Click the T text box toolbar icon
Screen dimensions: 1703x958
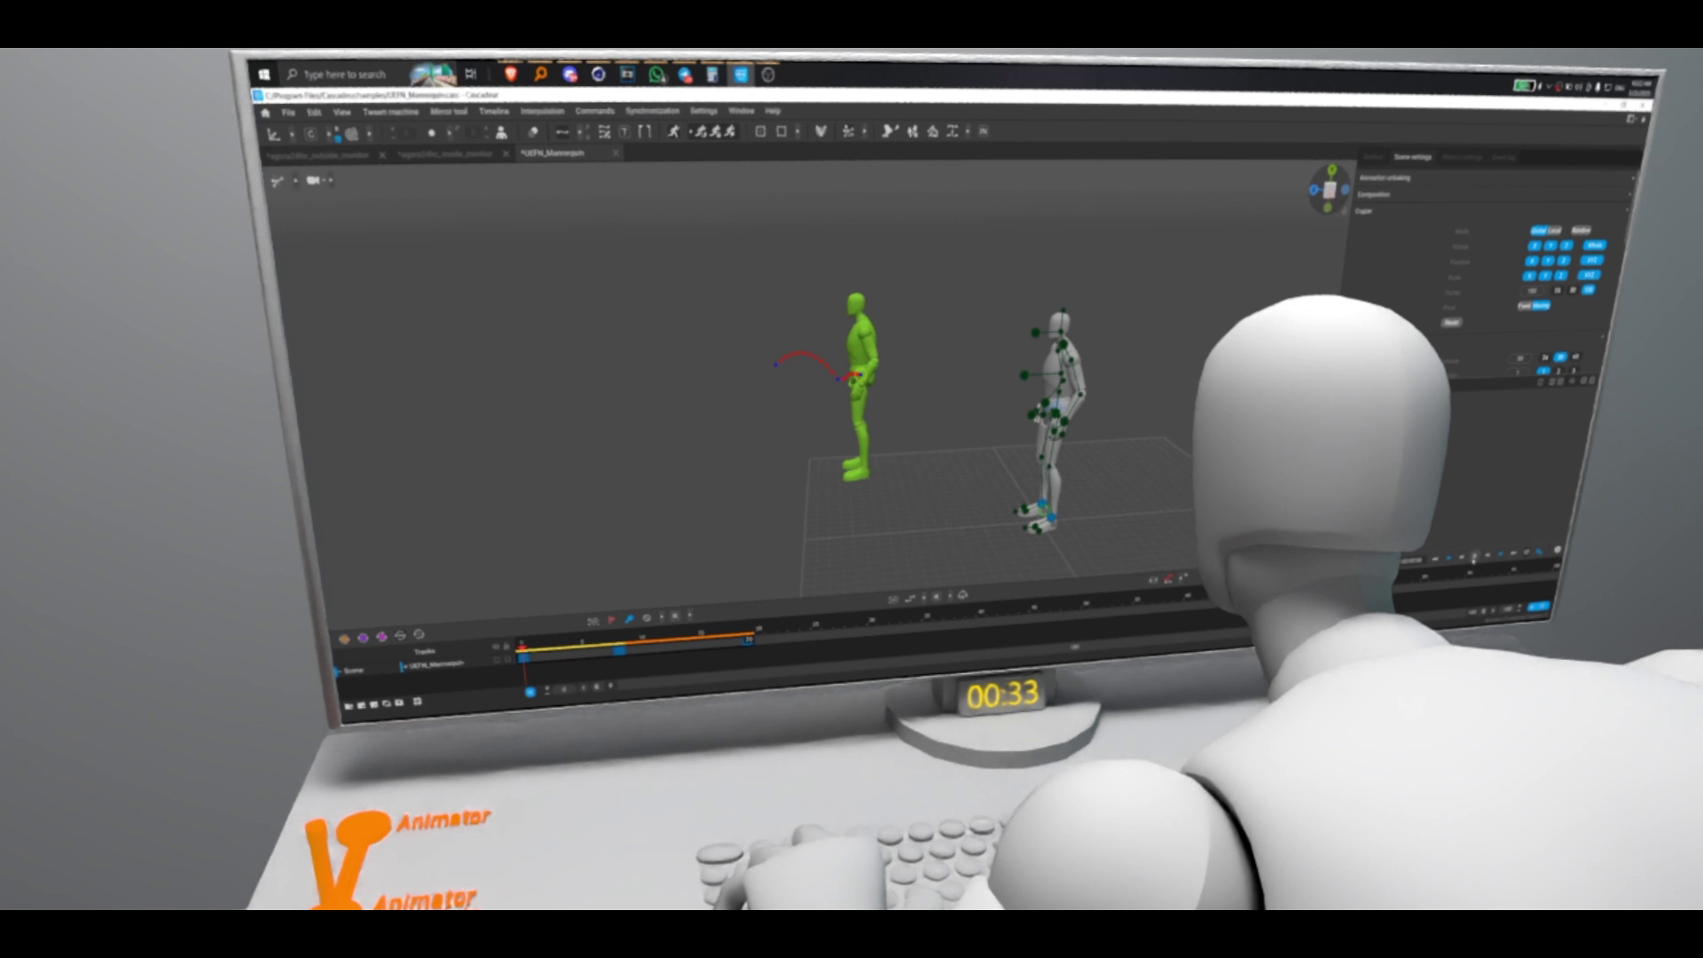[x=624, y=132]
